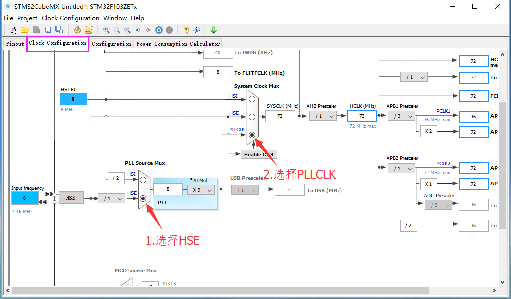Click the SYSCLK (MHz) 72 field
Image resolution: width=511 pixels, height=299 pixels.
[x=280, y=116]
